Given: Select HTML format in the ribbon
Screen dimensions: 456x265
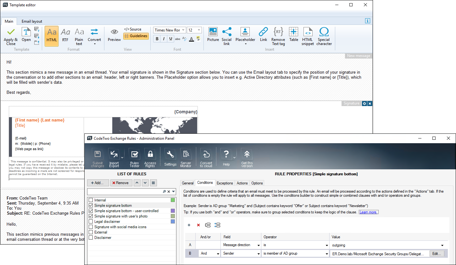Looking at the screenshot, I should (52, 36).
